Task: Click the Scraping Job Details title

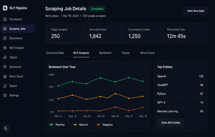Action: [x=66, y=9]
